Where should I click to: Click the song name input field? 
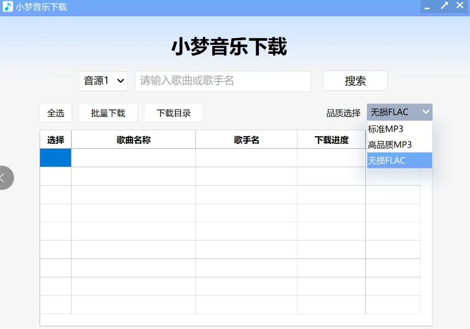(x=223, y=80)
